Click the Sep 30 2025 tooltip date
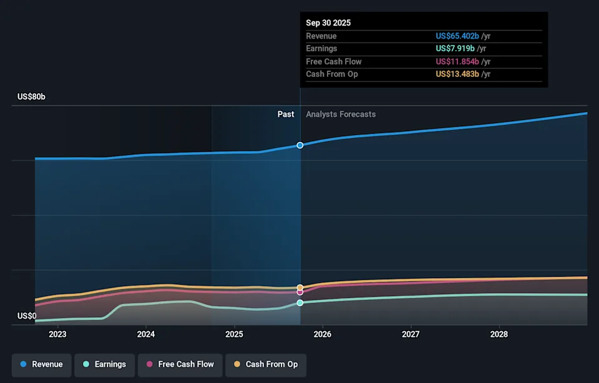This screenshot has height=383, width=599. [x=328, y=23]
